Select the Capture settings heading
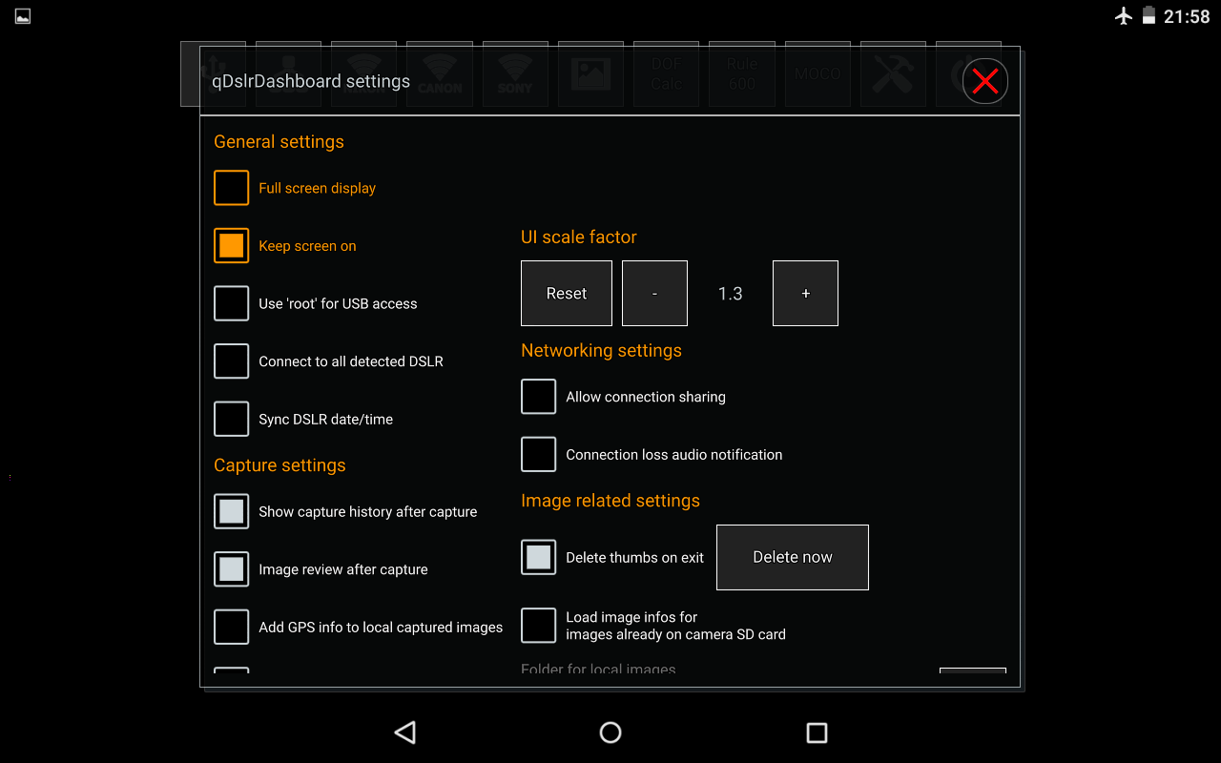 click(x=279, y=465)
